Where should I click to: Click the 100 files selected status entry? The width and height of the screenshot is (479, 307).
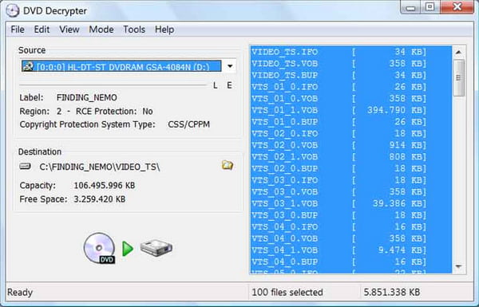[x=287, y=293]
